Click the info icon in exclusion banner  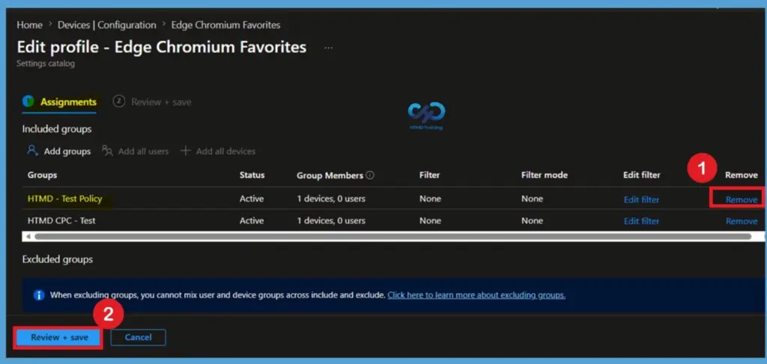click(39, 295)
